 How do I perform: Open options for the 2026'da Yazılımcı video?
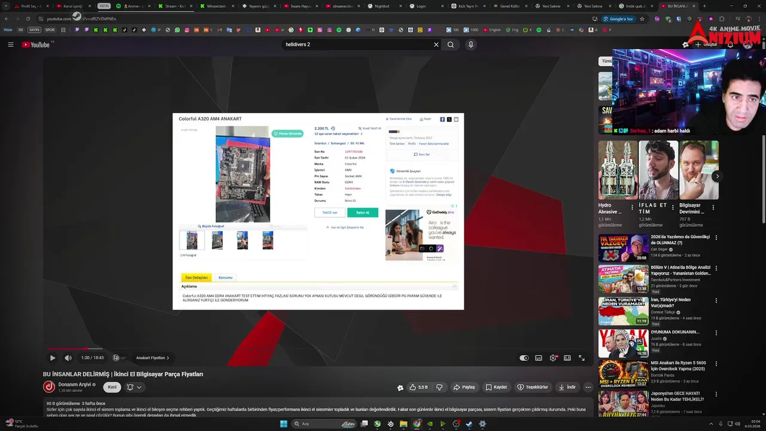[716, 238]
